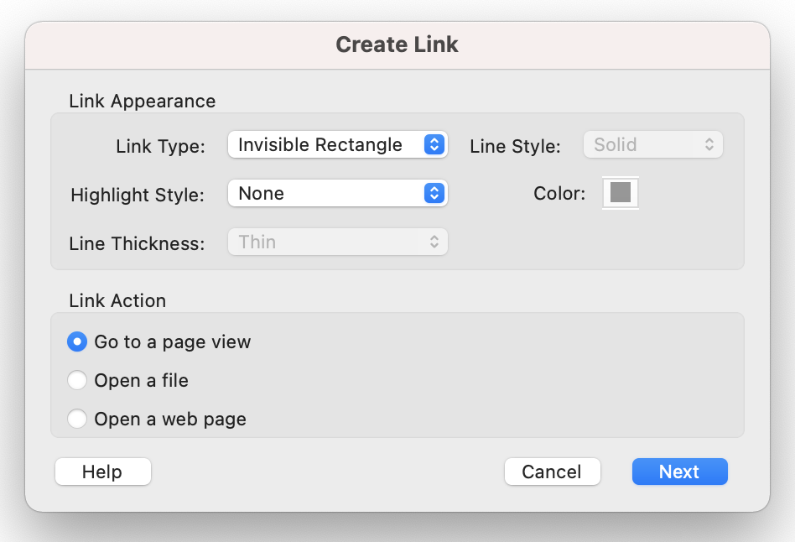Click the blue chevron arrows on Link Type
Screen dimensions: 795x542
[x=434, y=144]
